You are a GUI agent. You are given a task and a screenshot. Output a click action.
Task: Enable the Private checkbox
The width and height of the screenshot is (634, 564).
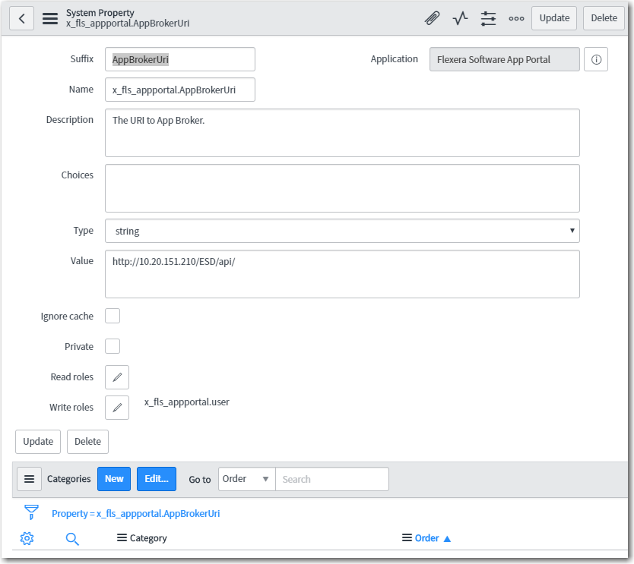pos(113,346)
